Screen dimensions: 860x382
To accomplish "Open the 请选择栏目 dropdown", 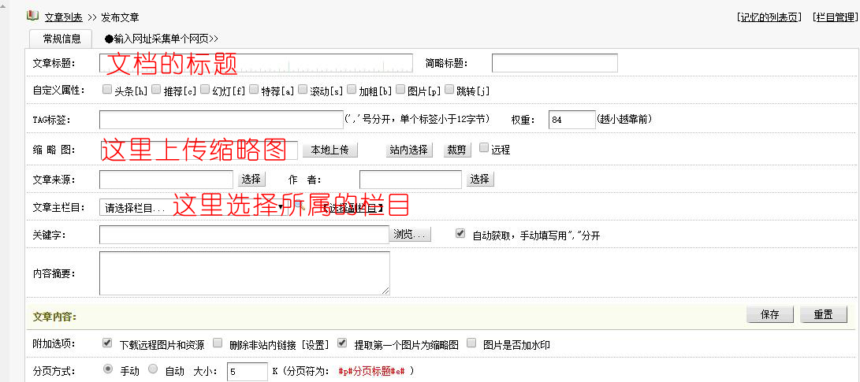I will coord(193,208).
